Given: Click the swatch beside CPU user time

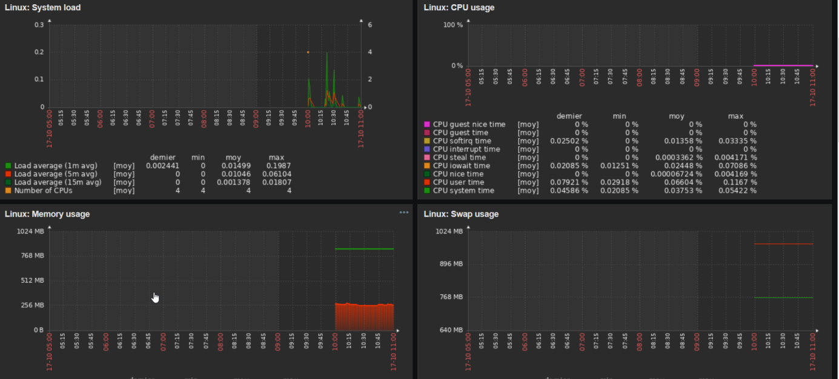Looking at the screenshot, I should pyautogui.click(x=427, y=182).
